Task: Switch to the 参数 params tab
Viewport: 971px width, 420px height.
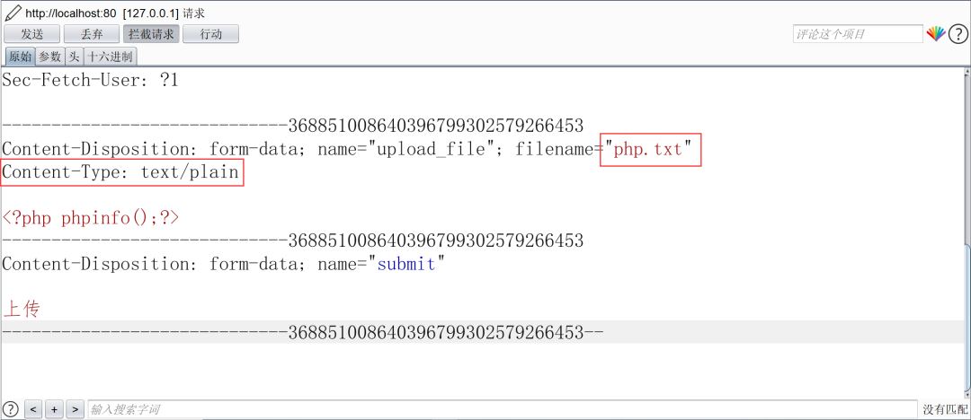Action: (49, 57)
